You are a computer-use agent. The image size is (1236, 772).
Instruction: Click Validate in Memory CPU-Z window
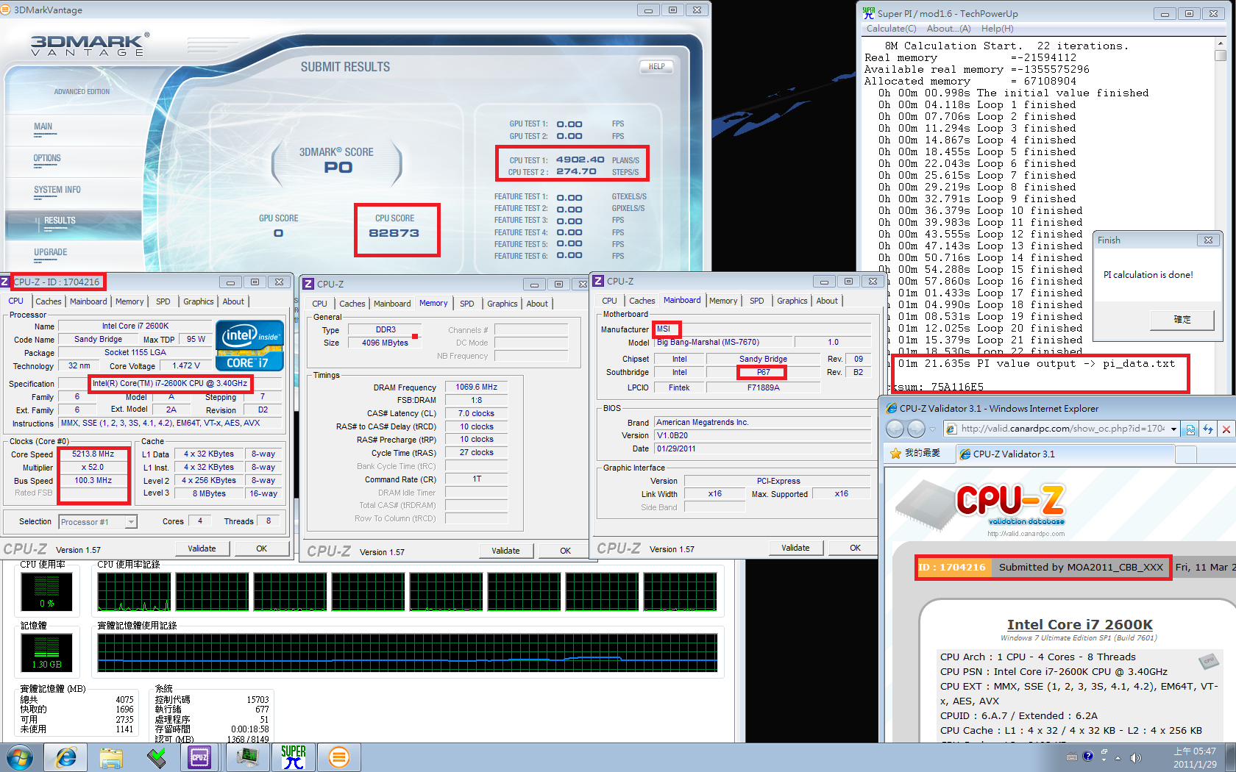(505, 551)
